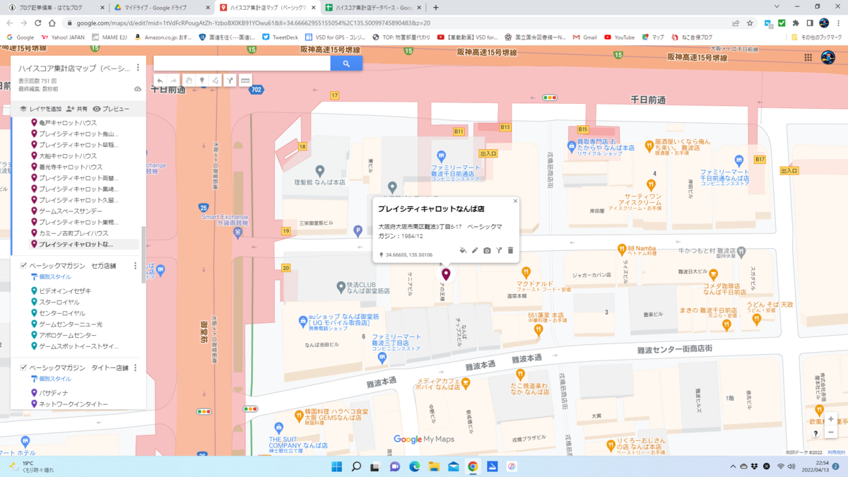Viewport: 848px width, 477px height.
Task: Open タイトー店舗 layer options menu
Action: click(x=135, y=367)
